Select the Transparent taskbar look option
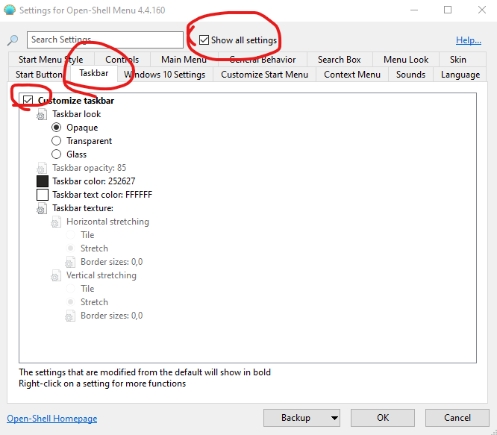 click(56, 141)
